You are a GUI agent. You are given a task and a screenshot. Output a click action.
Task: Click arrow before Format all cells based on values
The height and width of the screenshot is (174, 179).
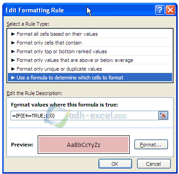(13, 34)
